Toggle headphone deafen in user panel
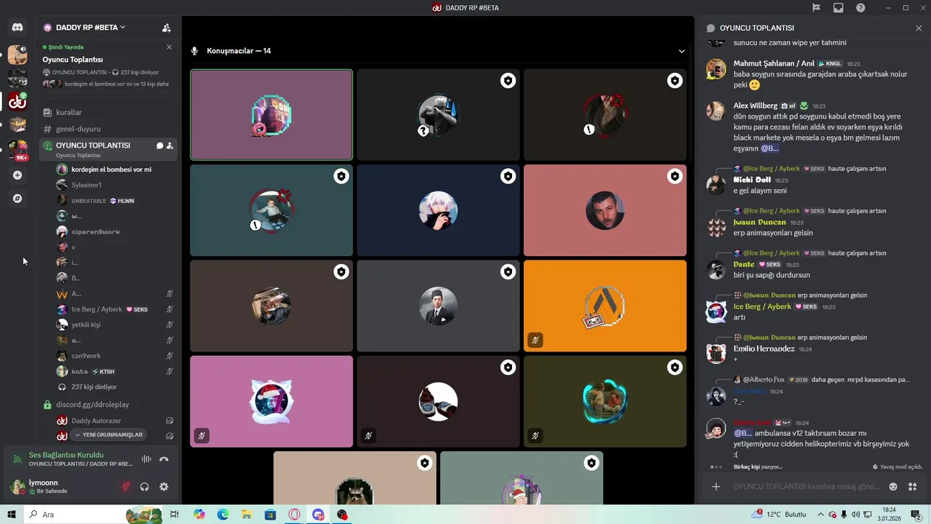The width and height of the screenshot is (931, 524). pos(145,487)
